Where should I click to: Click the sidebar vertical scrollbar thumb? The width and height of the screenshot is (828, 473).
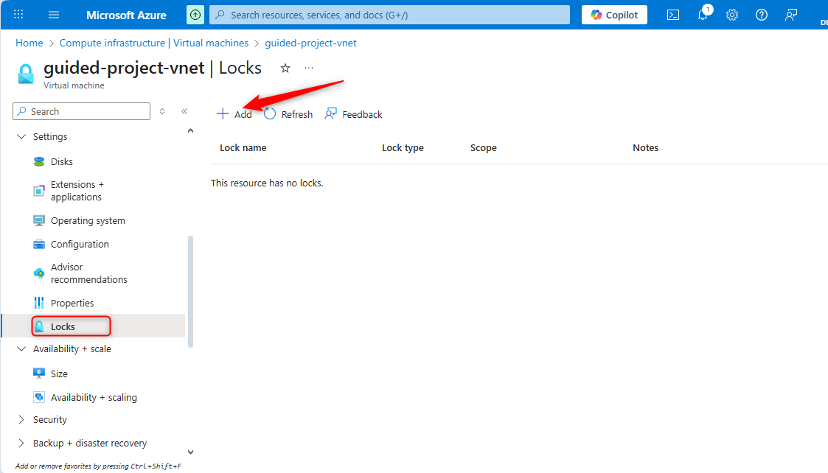pos(191,292)
